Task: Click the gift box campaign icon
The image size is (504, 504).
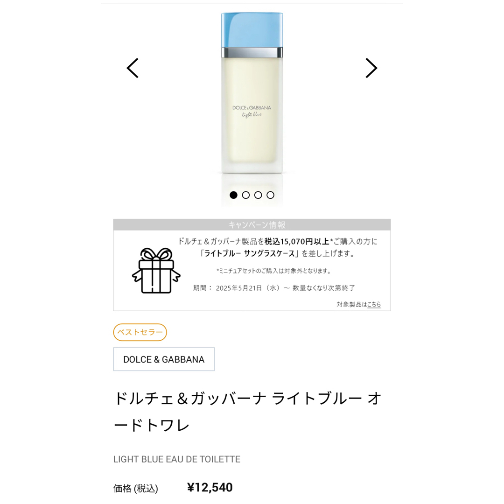Action: coord(156,271)
